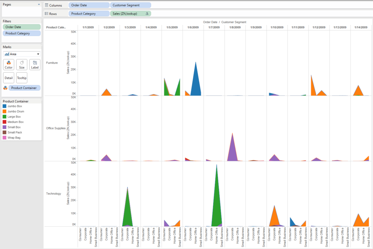373x249 pixels.
Task: Click the Columns shelf icon
Action: point(47,5)
